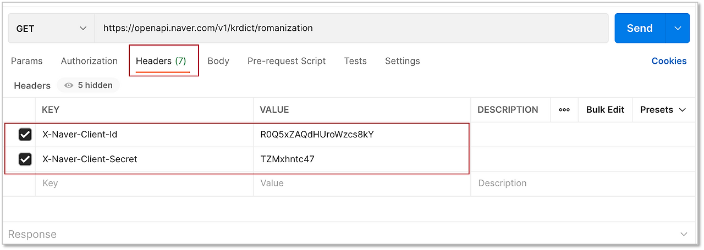Image resolution: width=704 pixels, height=250 pixels.
Task: Open the Presets dropdown
Action: 663,109
